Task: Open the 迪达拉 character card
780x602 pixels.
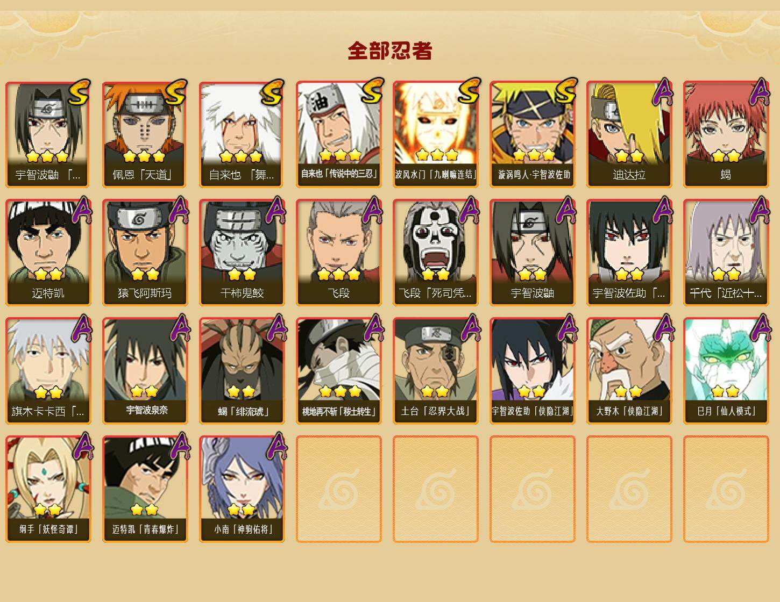Action: tap(629, 134)
